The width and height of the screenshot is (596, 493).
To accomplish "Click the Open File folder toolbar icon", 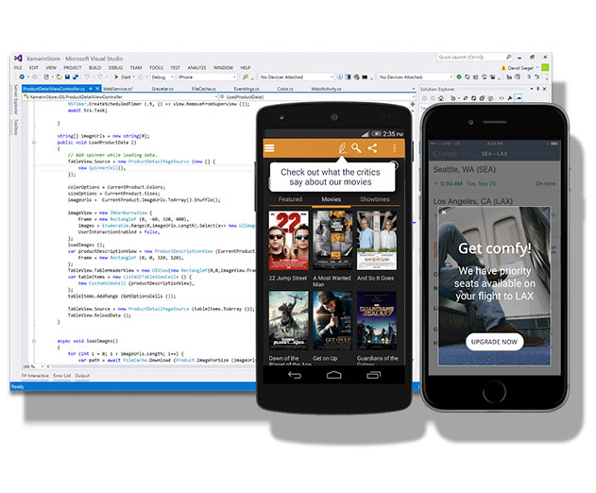I will [x=59, y=76].
